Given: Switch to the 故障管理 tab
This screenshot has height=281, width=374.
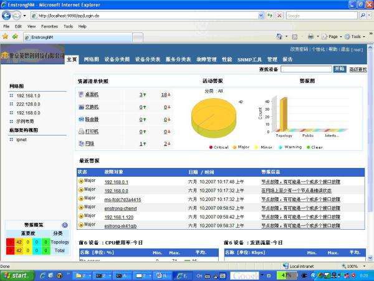Looking at the screenshot, I should pyautogui.click(x=206, y=59).
